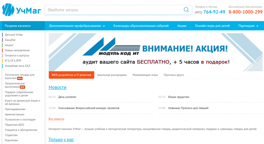Screen dimensions: 264x144
Task: Click the УчМаг logo
Action: click(x=21, y=10)
